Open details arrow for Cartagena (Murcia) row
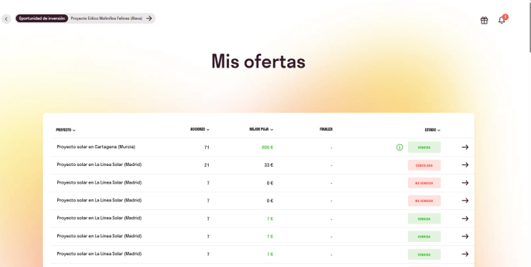This screenshot has width=531, height=267. coord(465,147)
